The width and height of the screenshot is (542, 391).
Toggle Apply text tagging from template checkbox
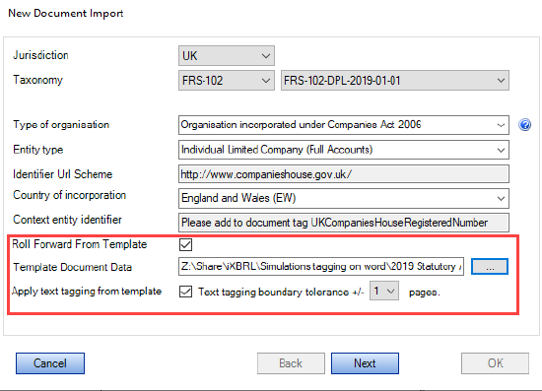185,292
